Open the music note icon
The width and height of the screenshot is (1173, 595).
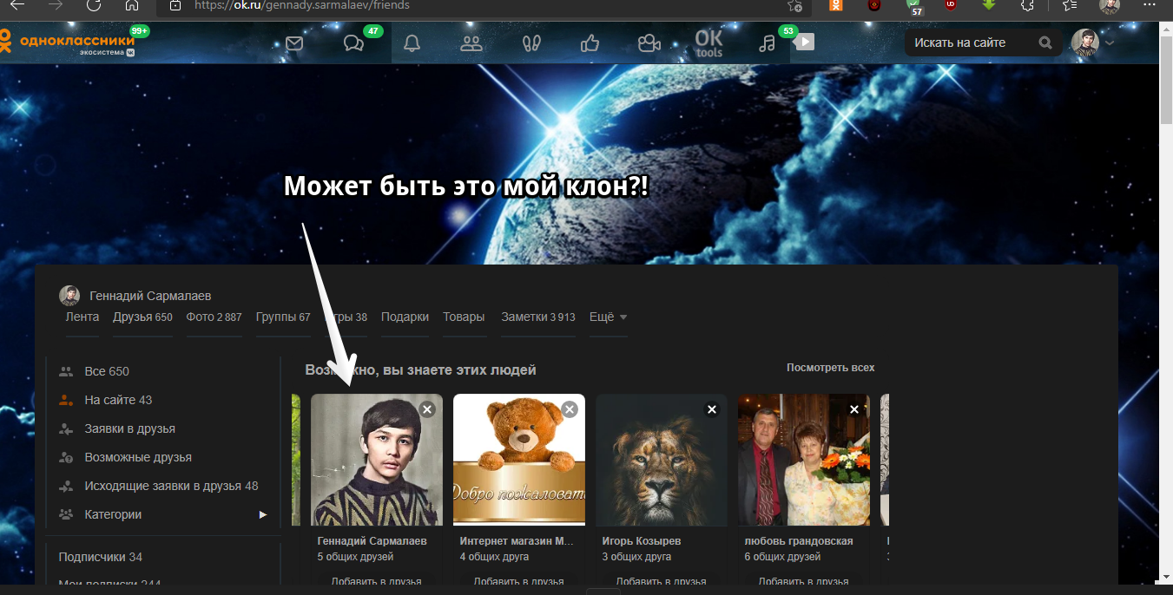767,43
